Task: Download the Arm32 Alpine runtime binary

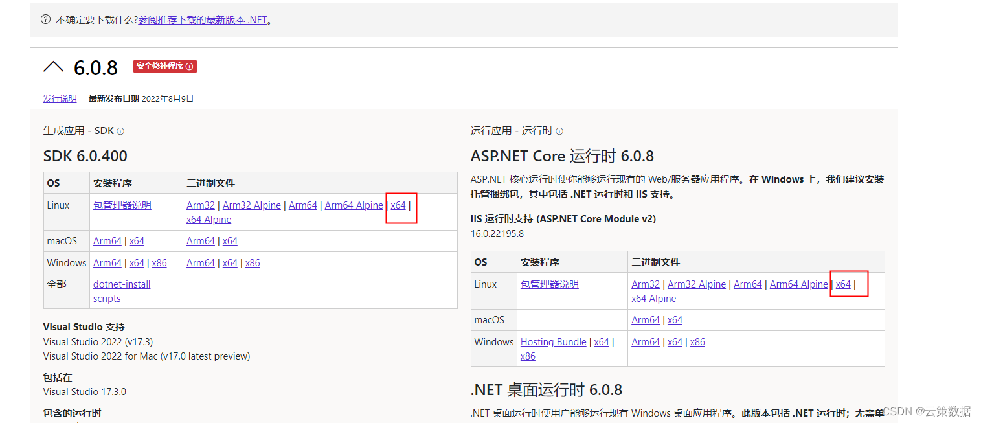Action: click(696, 284)
